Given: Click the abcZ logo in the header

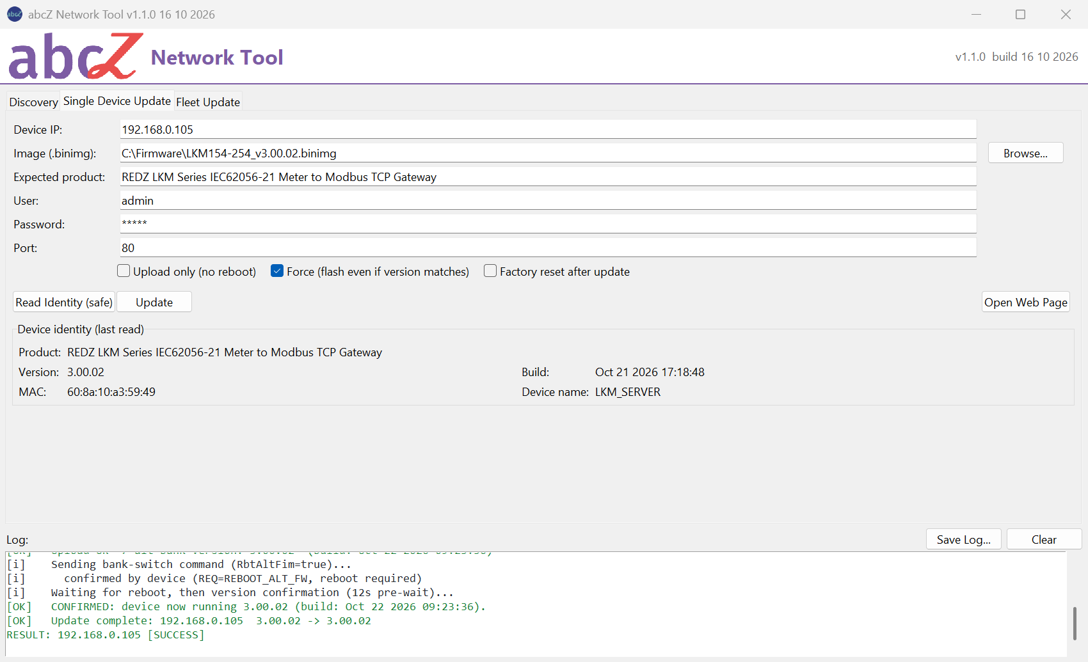Looking at the screenshot, I should click(76, 56).
